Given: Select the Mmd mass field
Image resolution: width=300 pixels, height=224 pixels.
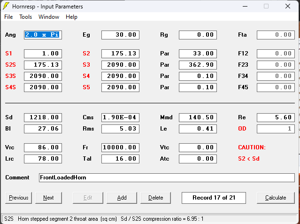Looking at the screenshot, I should (x=198, y=117).
